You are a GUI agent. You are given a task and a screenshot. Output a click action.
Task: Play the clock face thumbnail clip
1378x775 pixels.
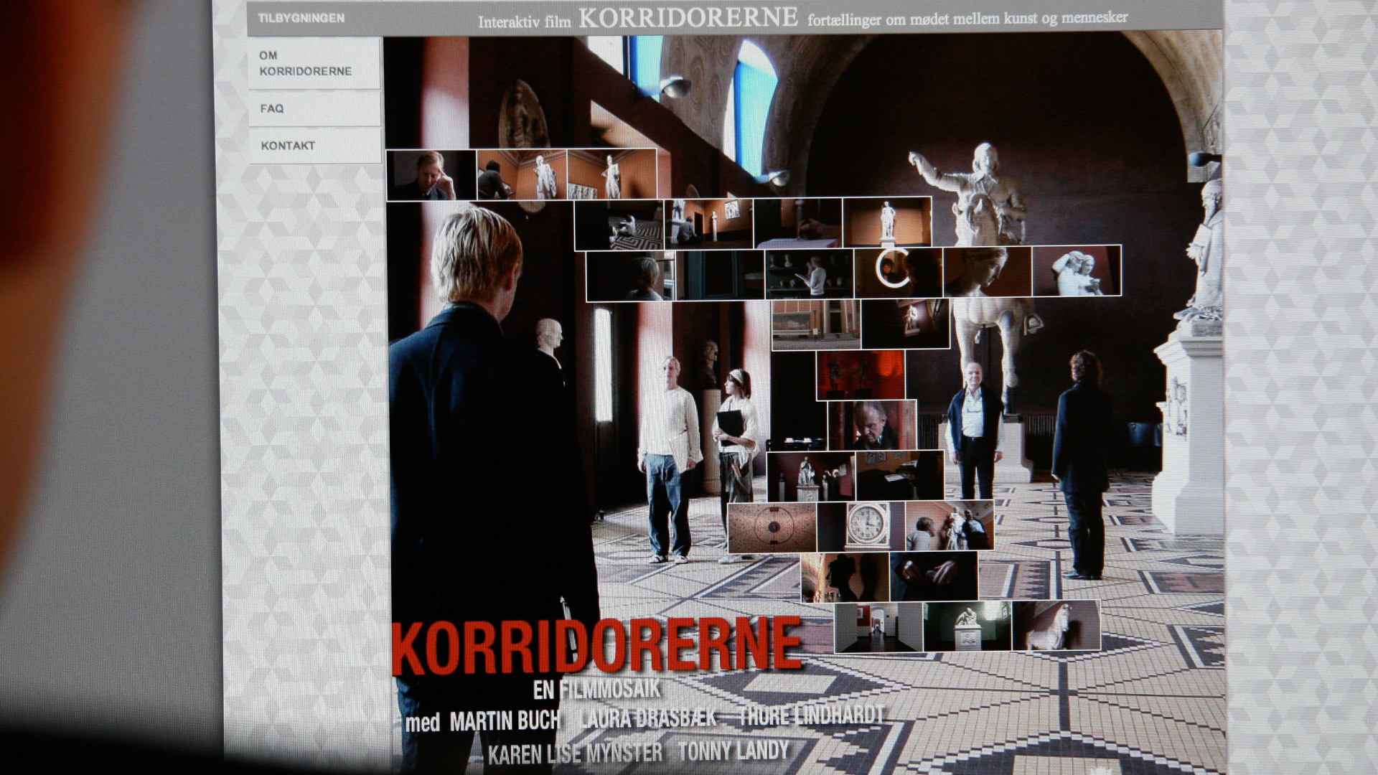(x=860, y=526)
